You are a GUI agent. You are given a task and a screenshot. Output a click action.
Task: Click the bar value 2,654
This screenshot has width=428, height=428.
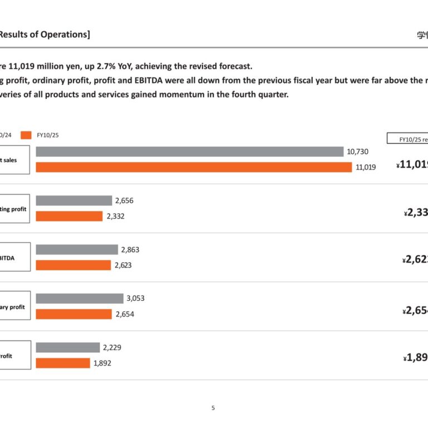(125, 314)
